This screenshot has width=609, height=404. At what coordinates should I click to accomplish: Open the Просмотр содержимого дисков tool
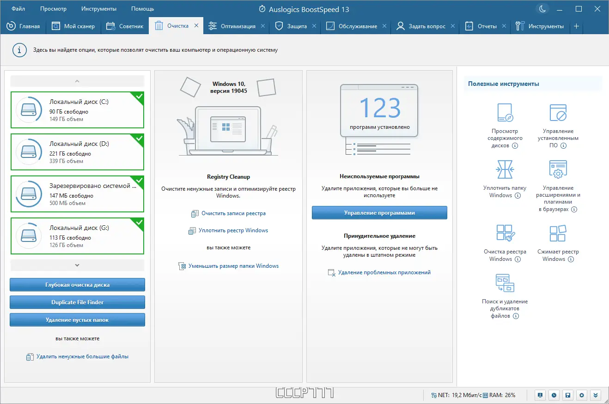[505, 113]
